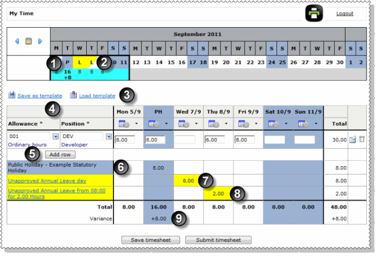The image size is (379, 257).
Task: Go to previous period with left arrow
Action: point(17,41)
